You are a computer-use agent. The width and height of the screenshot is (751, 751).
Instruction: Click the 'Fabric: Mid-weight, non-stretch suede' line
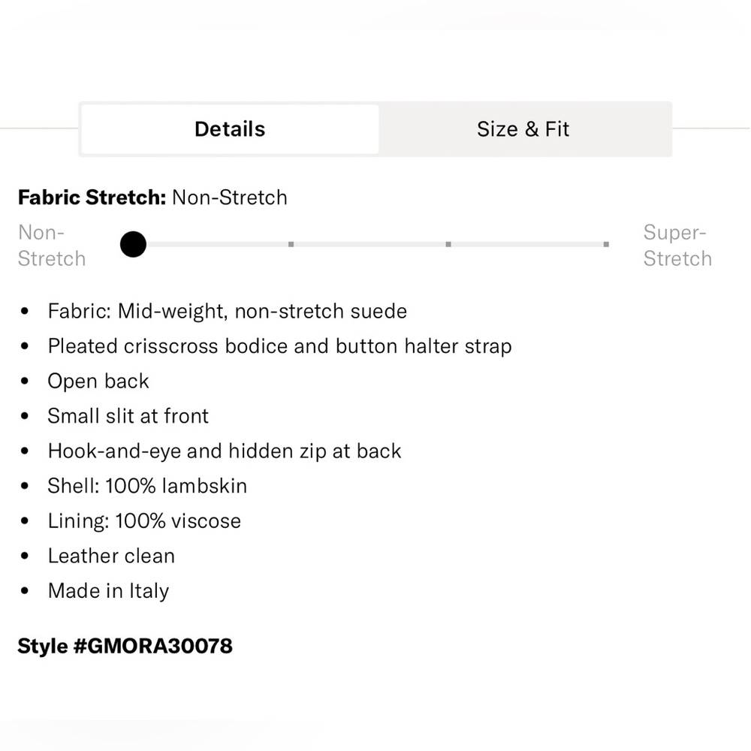coord(228,312)
